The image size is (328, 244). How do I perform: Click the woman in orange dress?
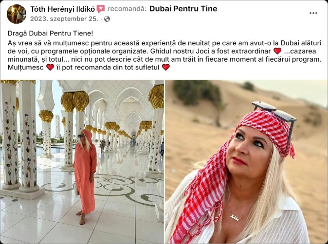pos(86,176)
